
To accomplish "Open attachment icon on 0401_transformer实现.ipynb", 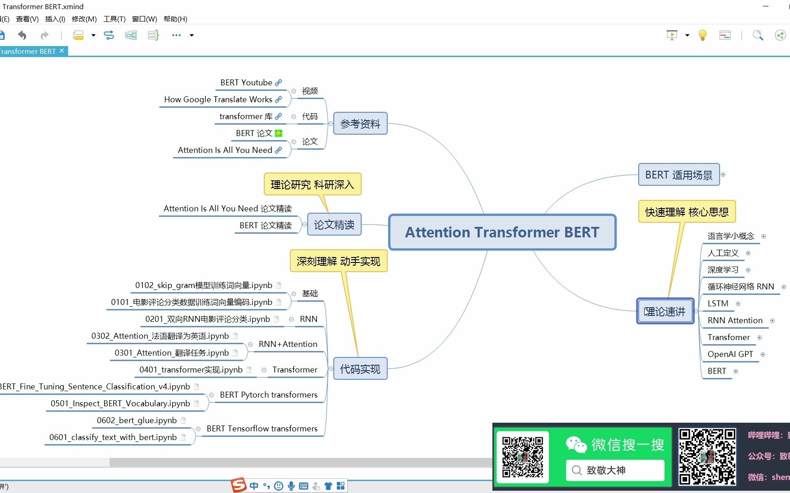I will point(249,370).
